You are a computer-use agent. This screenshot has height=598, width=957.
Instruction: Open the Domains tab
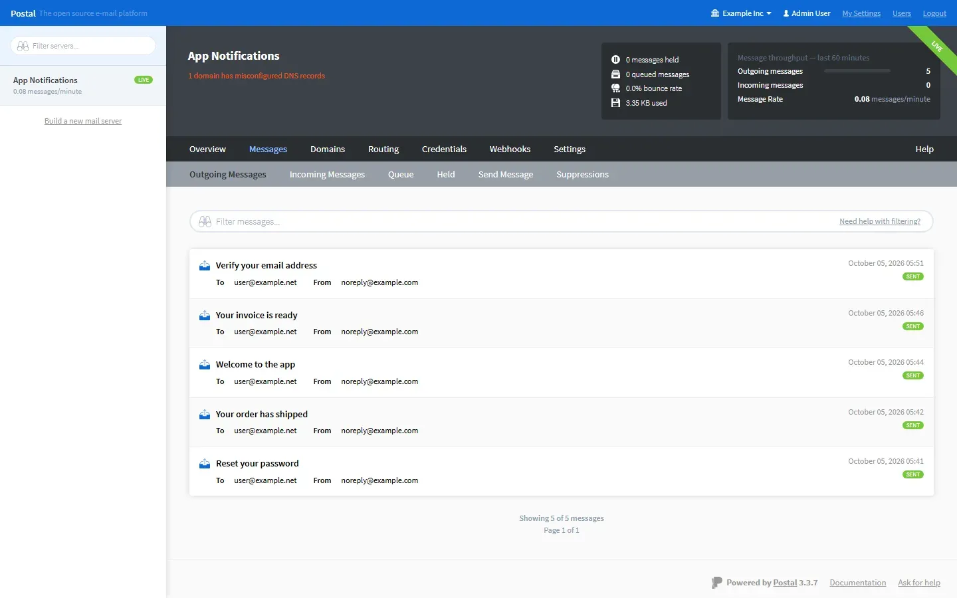click(x=328, y=149)
